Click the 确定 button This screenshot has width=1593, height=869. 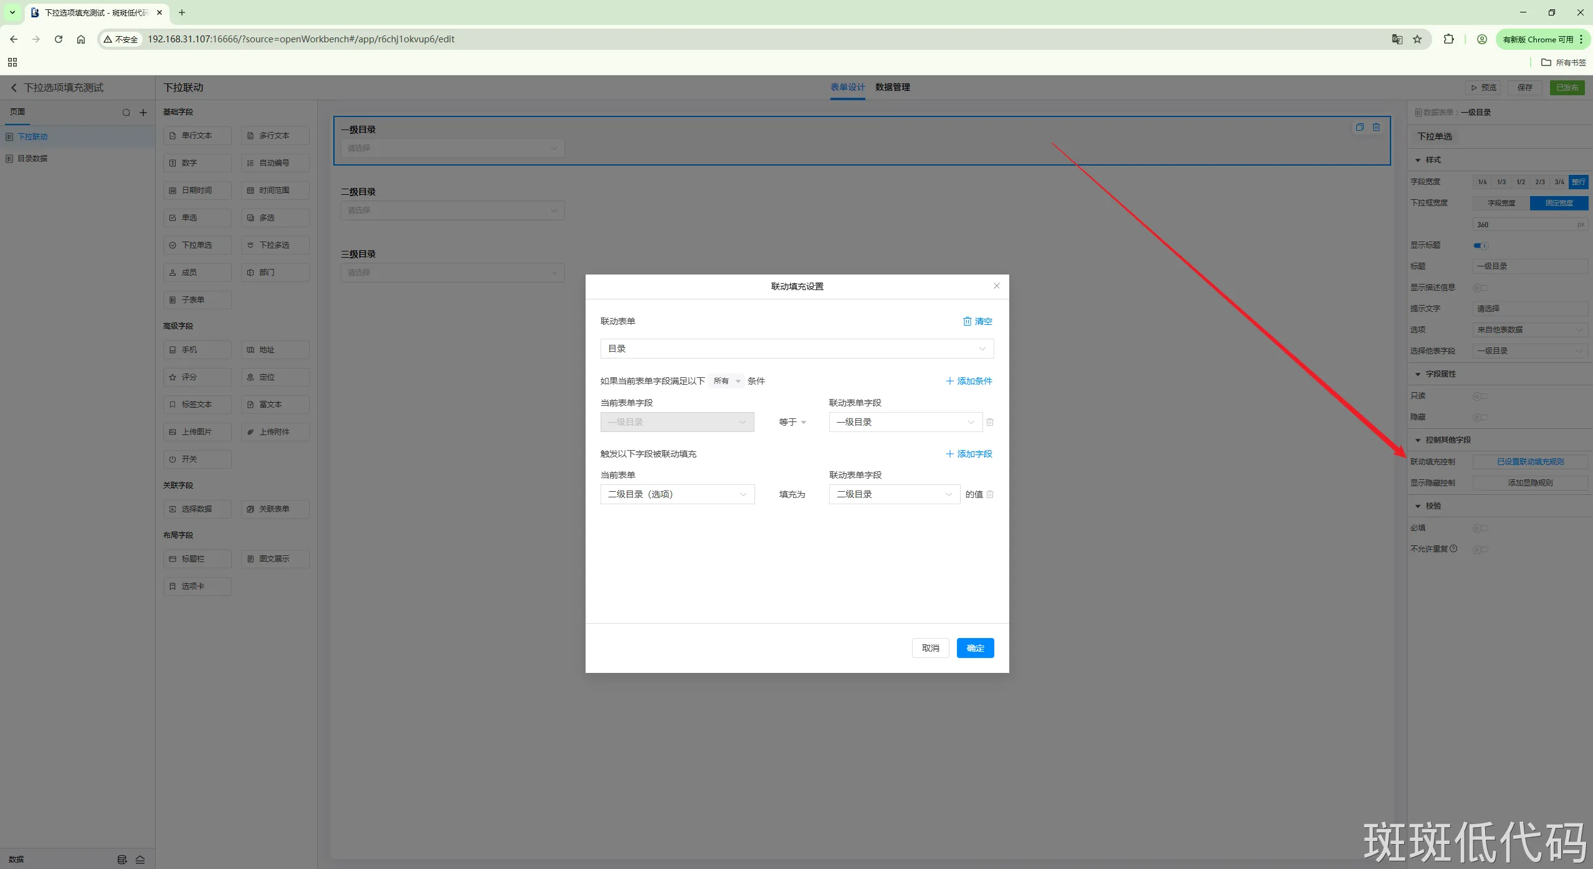coord(975,648)
